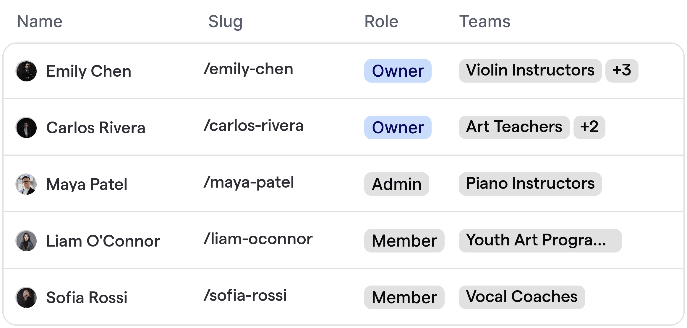
Task: Select the Piano Instructors team tag
Action: [x=530, y=184]
